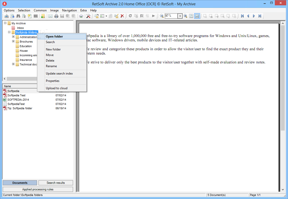Open the Common menu
Image resolution: width=288 pixels, height=199 pixels.
(40, 10)
